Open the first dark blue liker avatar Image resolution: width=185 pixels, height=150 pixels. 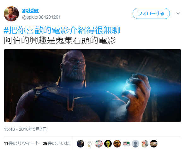pyautogui.click(x=81, y=144)
